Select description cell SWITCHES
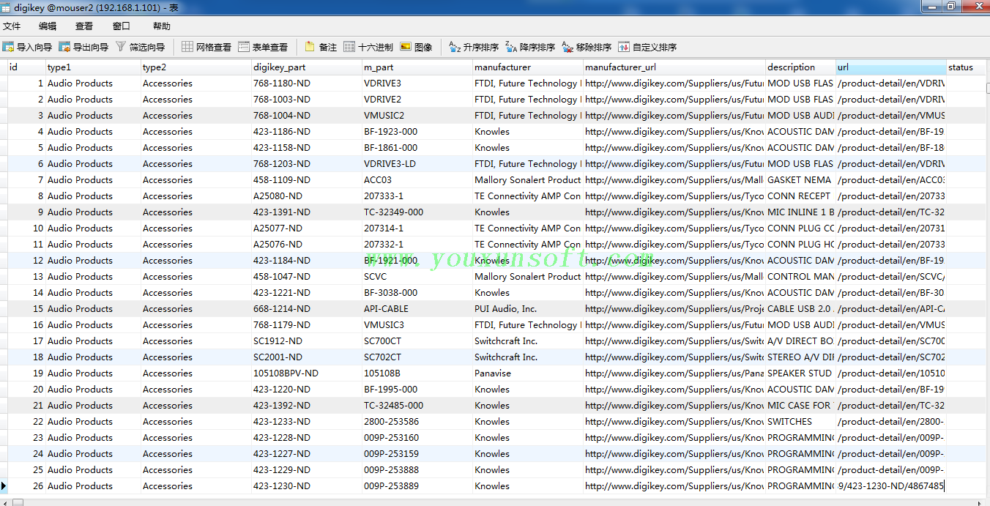The height and width of the screenshot is (506, 990). 800,421
